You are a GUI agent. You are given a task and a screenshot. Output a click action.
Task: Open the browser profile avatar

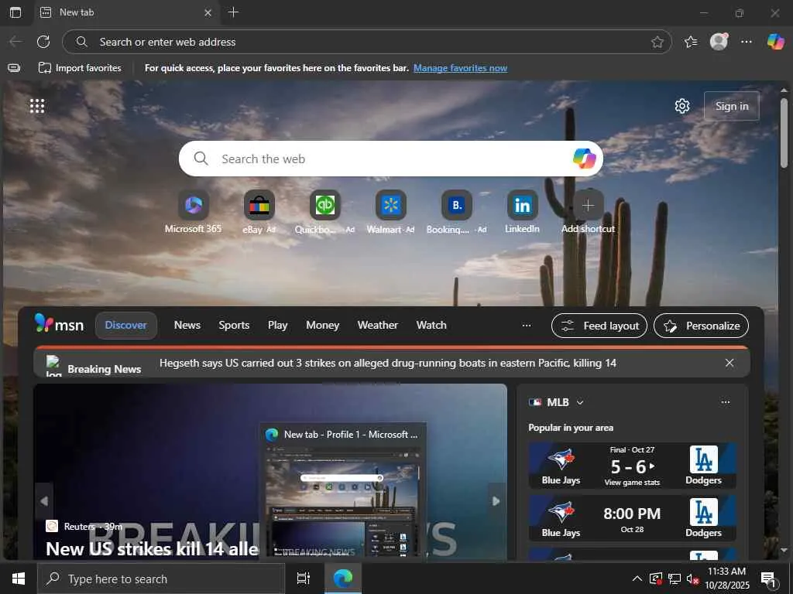click(719, 42)
